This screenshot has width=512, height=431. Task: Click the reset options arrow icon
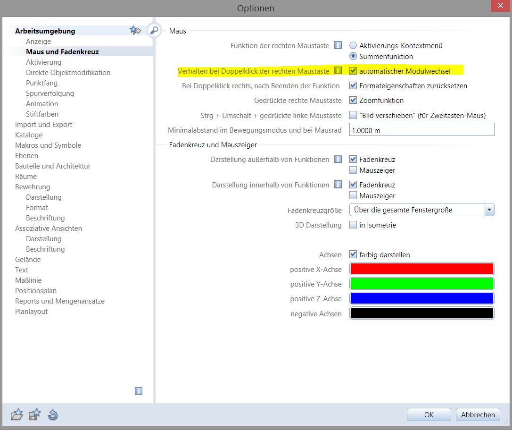pyautogui.click(x=53, y=415)
